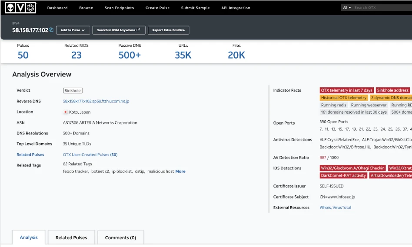Open the Browse menu item

click(x=86, y=8)
